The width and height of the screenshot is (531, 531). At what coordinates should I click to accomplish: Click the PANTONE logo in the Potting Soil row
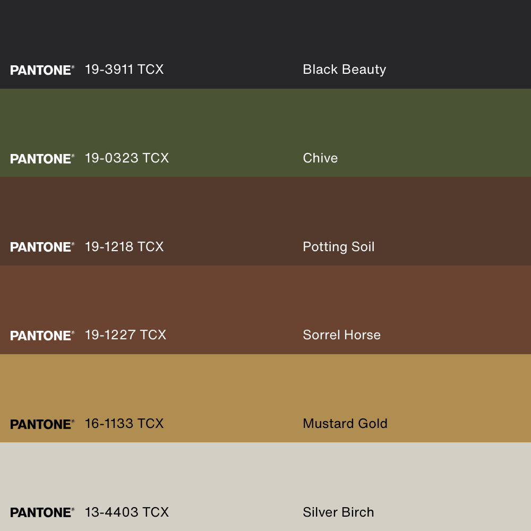[42, 247]
